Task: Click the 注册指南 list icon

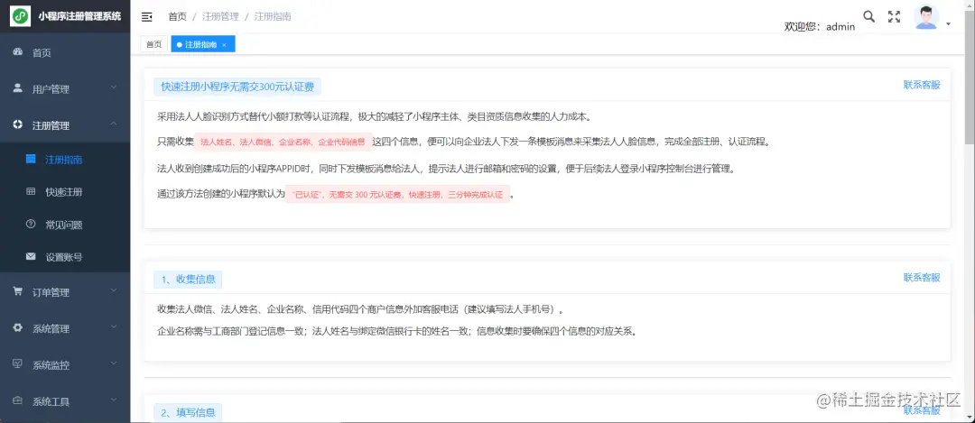Action: point(31,159)
